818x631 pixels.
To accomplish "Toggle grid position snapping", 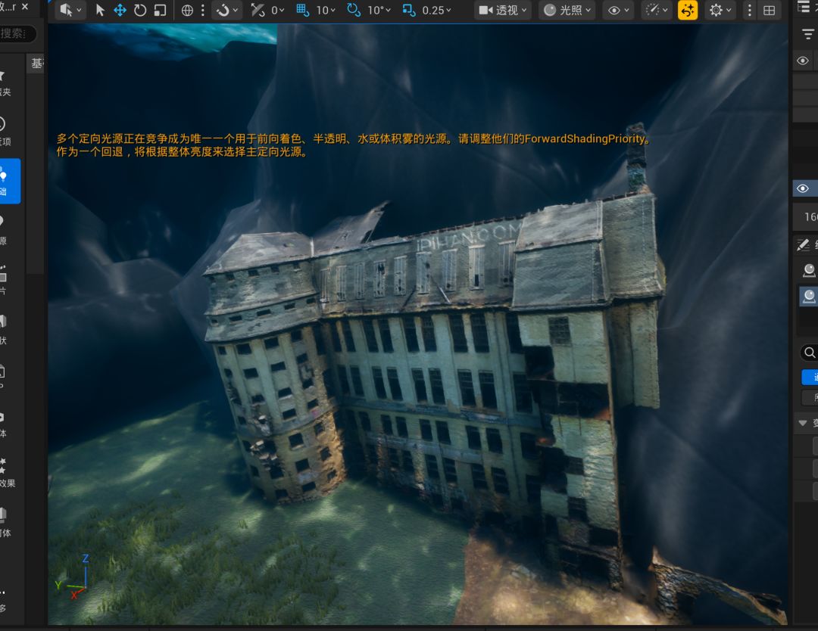I will click(303, 10).
